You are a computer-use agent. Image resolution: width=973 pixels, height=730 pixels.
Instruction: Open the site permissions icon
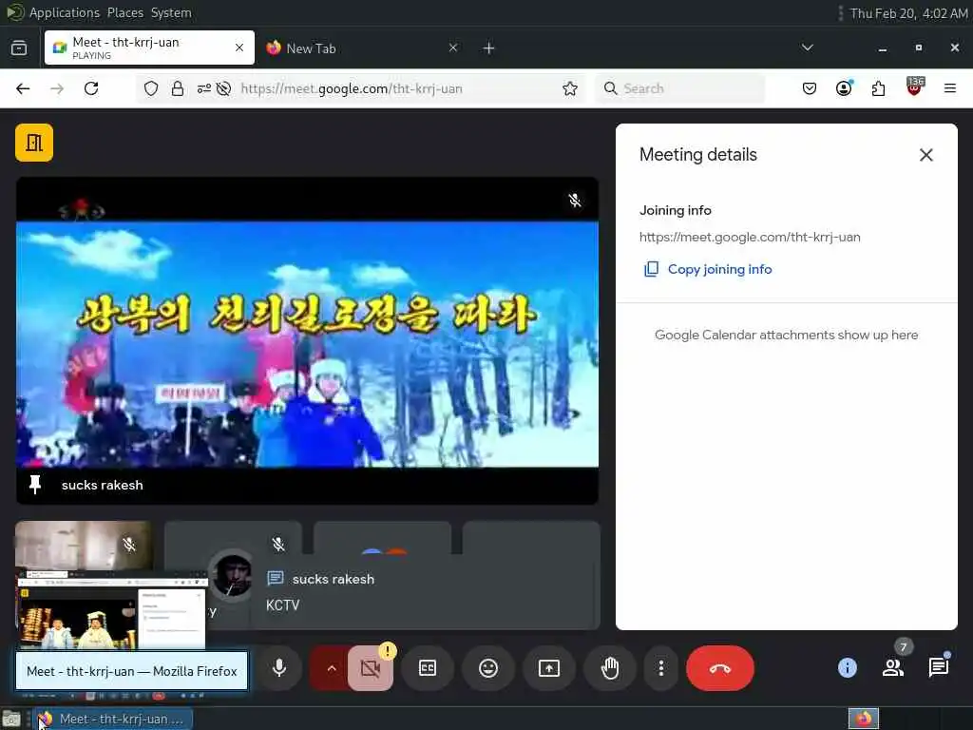[204, 88]
